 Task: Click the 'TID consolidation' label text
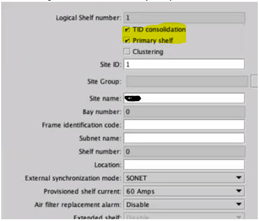[159, 30]
